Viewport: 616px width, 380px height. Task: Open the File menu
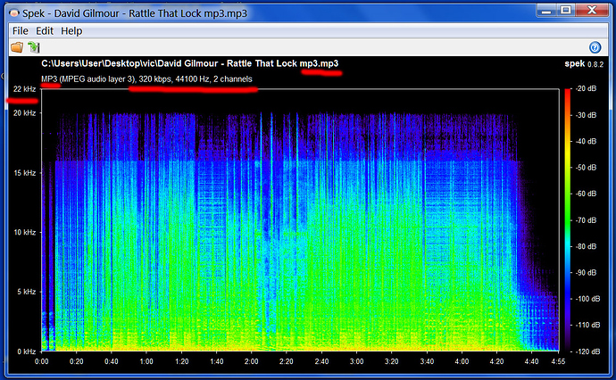(20, 30)
